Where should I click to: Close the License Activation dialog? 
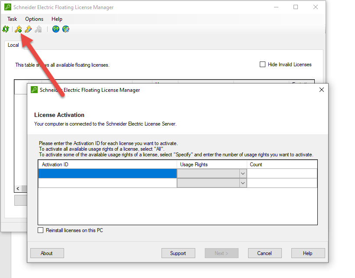pos(322,90)
